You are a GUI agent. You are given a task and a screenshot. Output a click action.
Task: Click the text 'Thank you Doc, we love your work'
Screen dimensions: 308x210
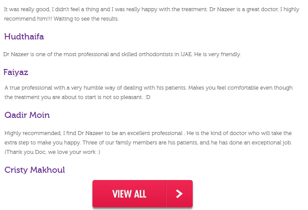(52, 152)
